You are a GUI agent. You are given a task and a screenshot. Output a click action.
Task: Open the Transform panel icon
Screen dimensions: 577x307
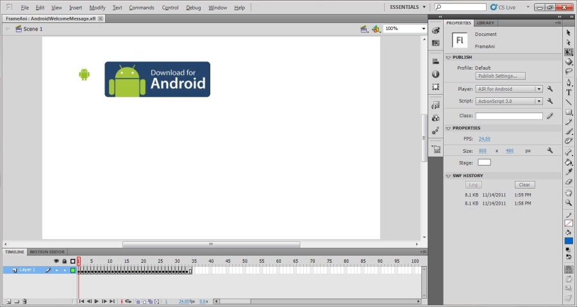point(436,87)
